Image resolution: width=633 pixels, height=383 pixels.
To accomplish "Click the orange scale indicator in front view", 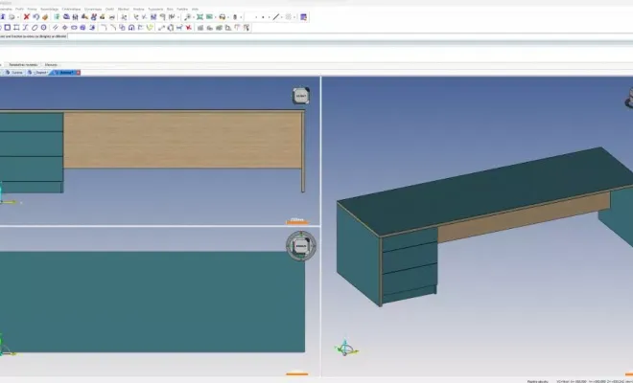I will tap(297, 221).
